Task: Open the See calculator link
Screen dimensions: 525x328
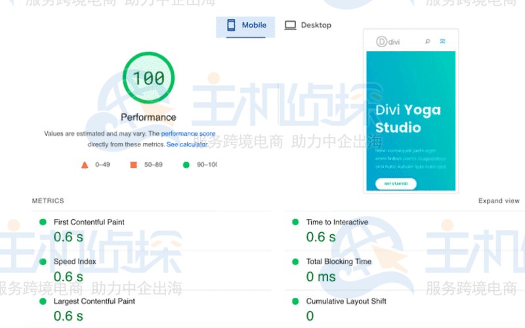Action: [186, 144]
